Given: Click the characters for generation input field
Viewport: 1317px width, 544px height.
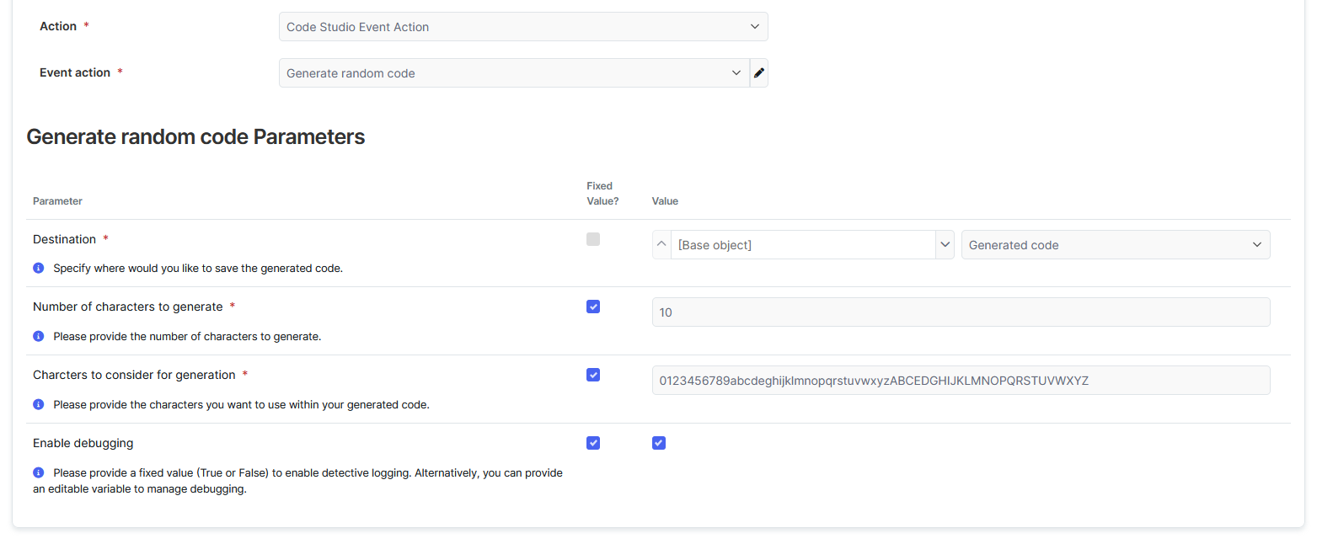Looking at the screenshot, I should (961, 381).
